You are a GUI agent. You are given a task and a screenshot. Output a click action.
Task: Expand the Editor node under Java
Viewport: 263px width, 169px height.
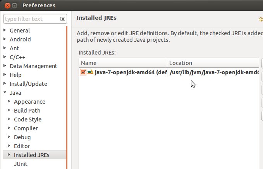[9, 145]
